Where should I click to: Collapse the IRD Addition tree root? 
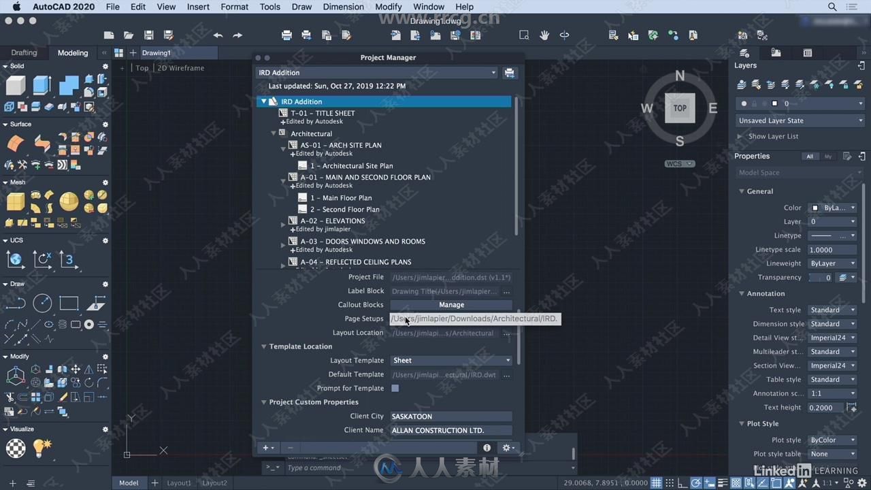263,101
